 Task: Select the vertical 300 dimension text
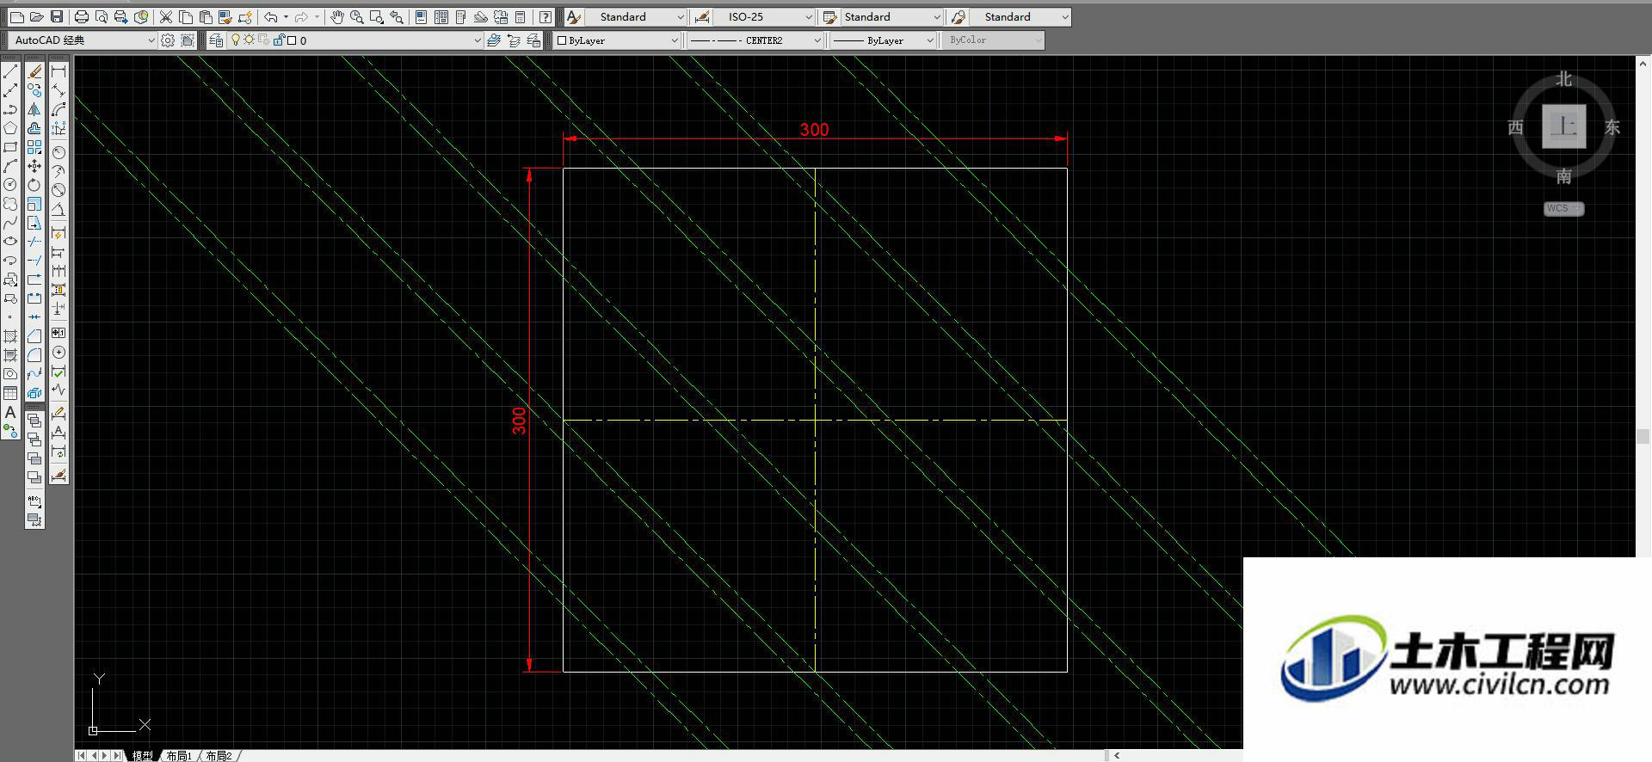click(519, 421)
